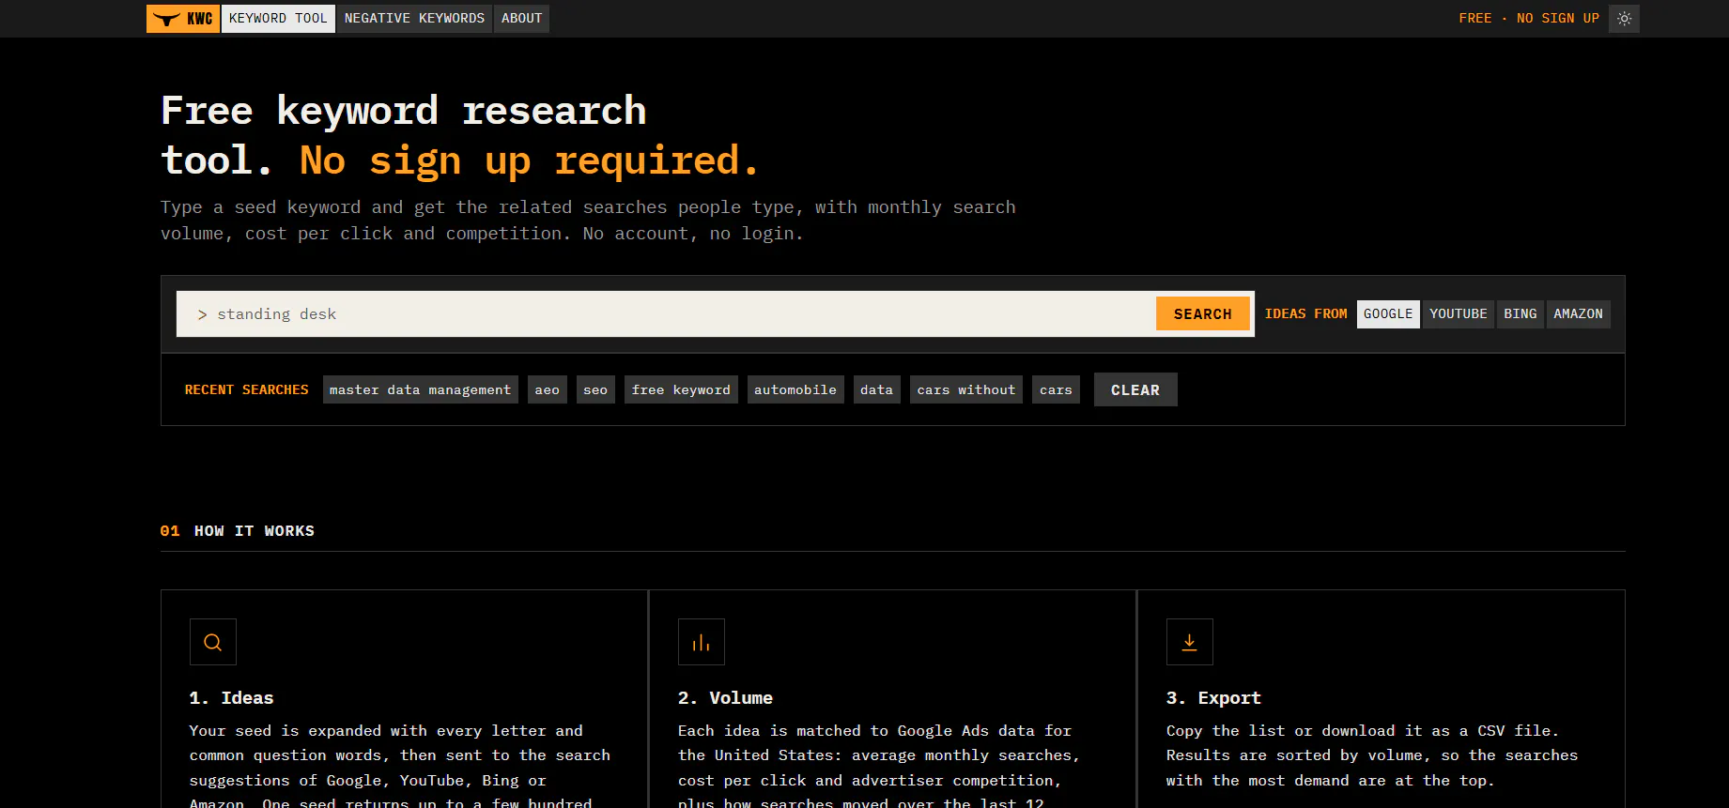
Task: Click the 'No sign up required.' headline text
Action: coord(529,161)
